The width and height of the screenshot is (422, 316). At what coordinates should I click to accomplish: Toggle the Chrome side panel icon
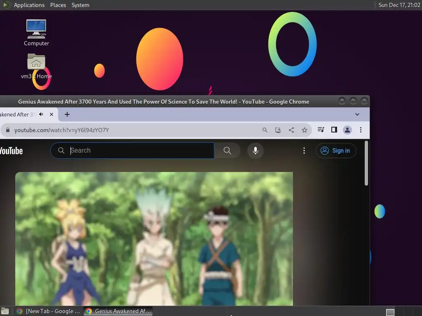[x=334, y=130]
